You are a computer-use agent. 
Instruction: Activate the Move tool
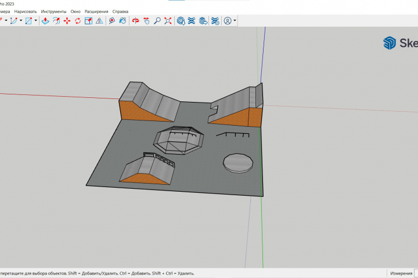(67, 21)
